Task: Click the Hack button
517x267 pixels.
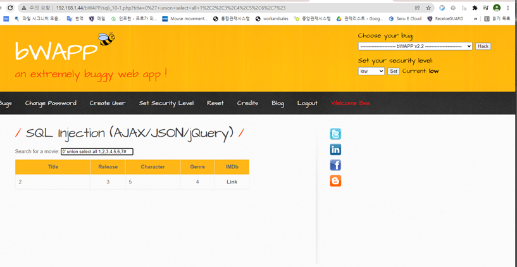Action: pos(483,46)
